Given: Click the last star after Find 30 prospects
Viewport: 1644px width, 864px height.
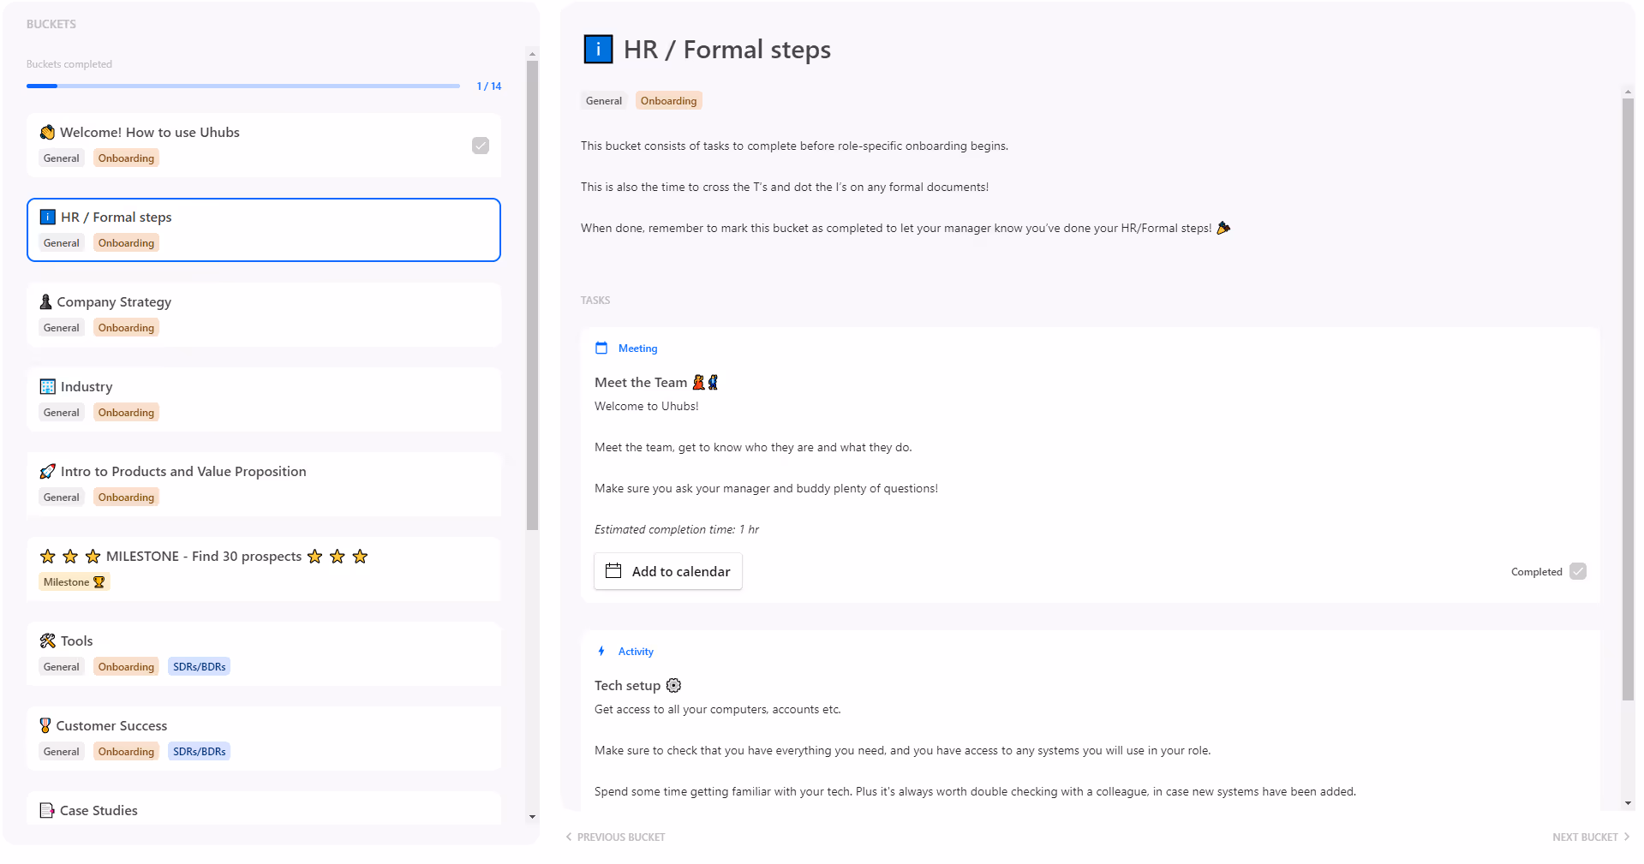Looking at the screenshot, I should [x=360, y=556].
